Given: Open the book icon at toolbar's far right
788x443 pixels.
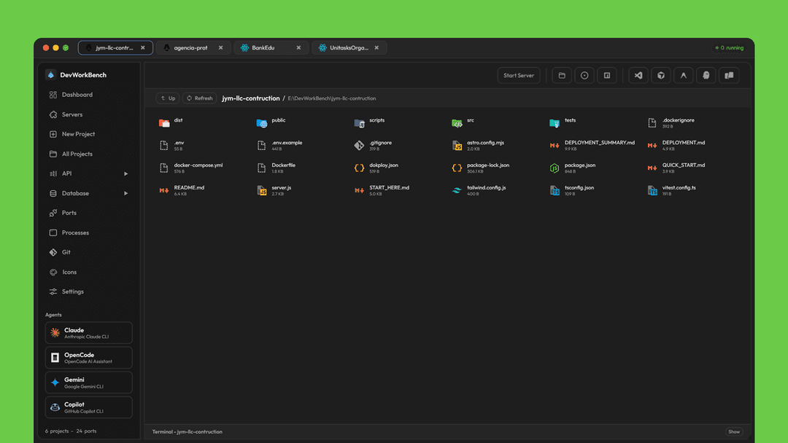Looking at the screenshot, I should click(730, 75).
